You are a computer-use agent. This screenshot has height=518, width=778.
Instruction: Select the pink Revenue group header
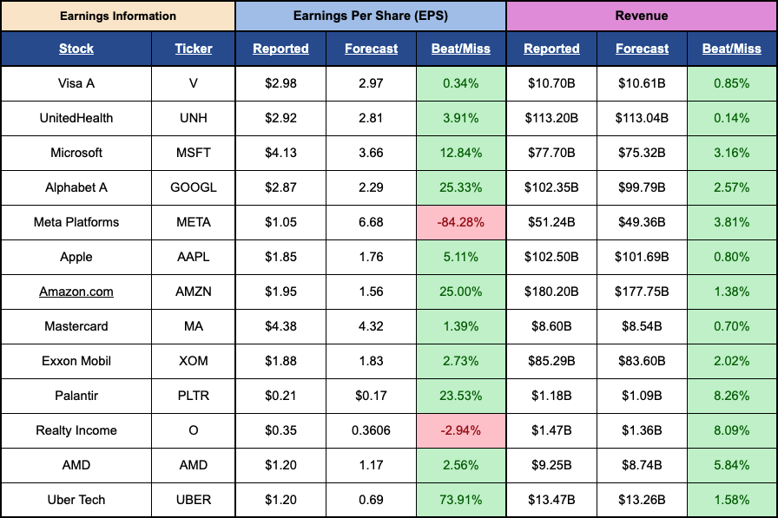[x=642, y=16]
